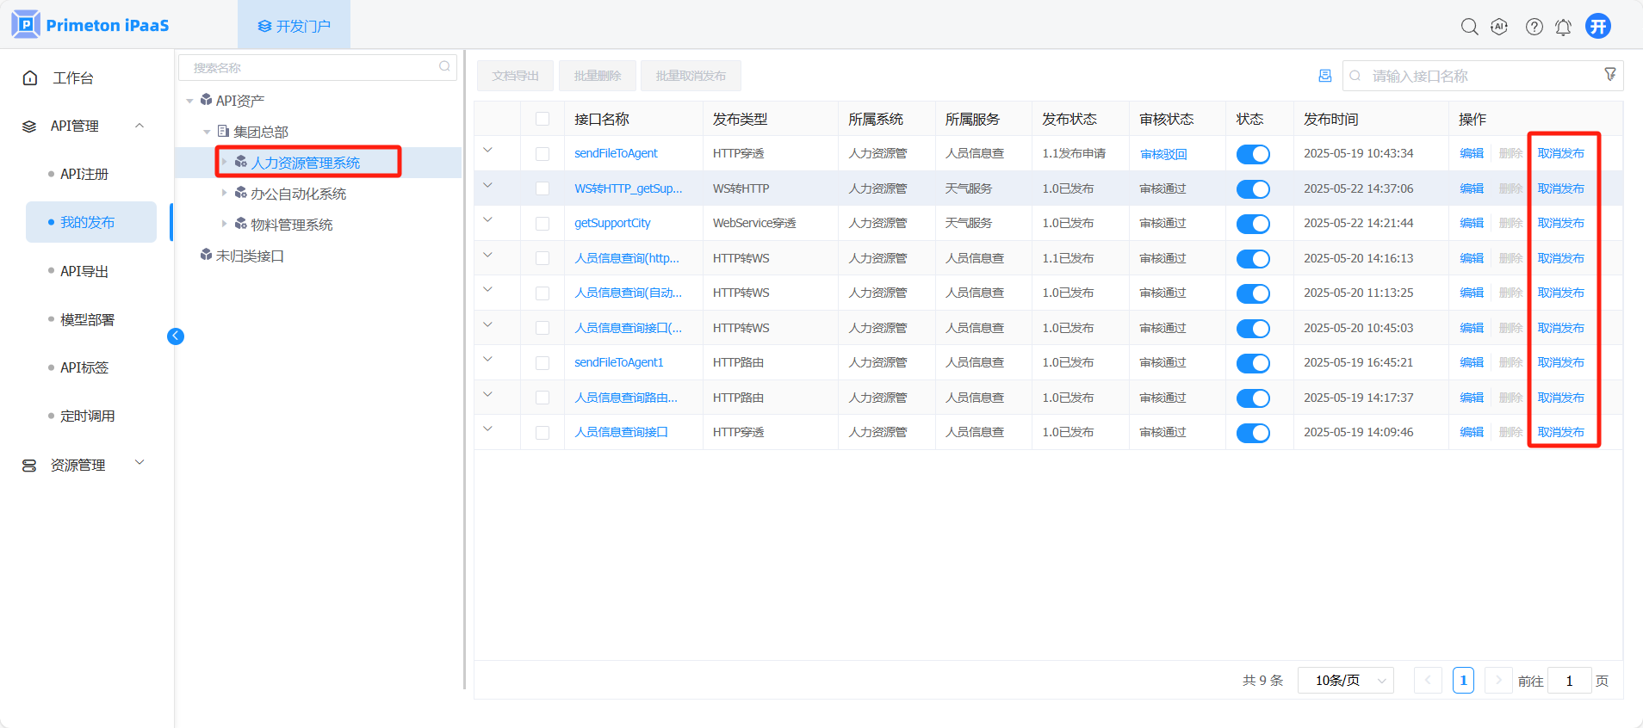Open the 人员信息查询接口 interface link
This screenshot has height=728, width=1643.
pyautogui.click(x=621, y=432)
